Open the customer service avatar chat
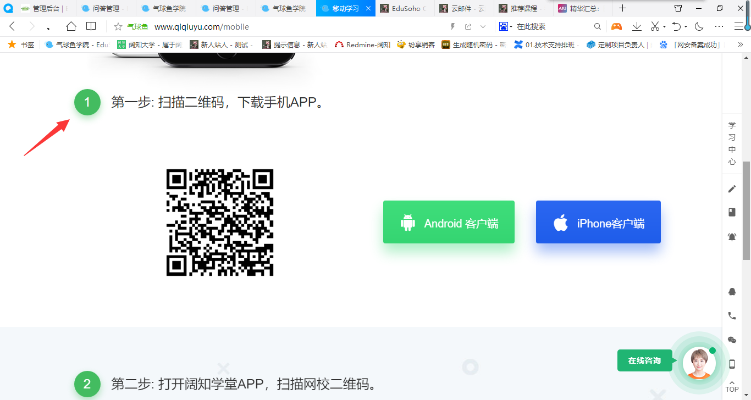751x400 pixels. click(x=699, y=363)
